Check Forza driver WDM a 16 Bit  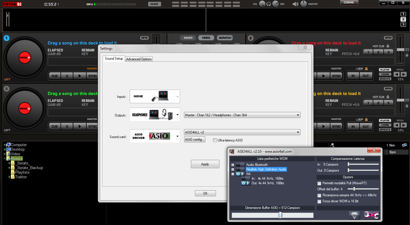[319, 201]
